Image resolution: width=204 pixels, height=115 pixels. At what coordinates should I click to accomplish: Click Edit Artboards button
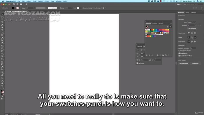pos(192,28)
